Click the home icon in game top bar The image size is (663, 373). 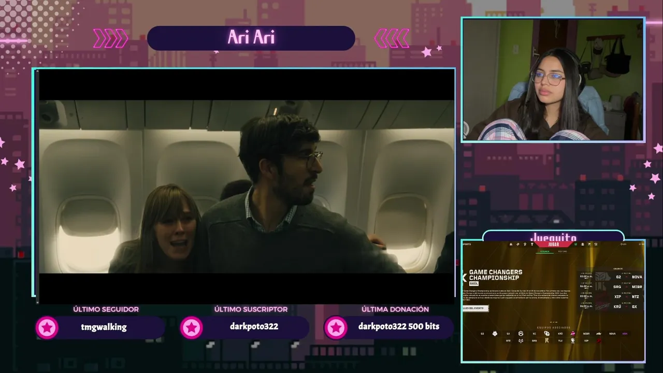511,244
